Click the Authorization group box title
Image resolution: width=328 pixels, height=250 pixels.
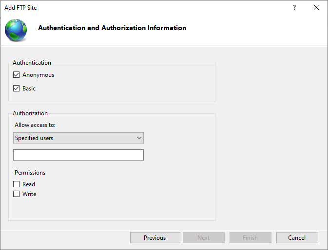click(x=30, y=113)
